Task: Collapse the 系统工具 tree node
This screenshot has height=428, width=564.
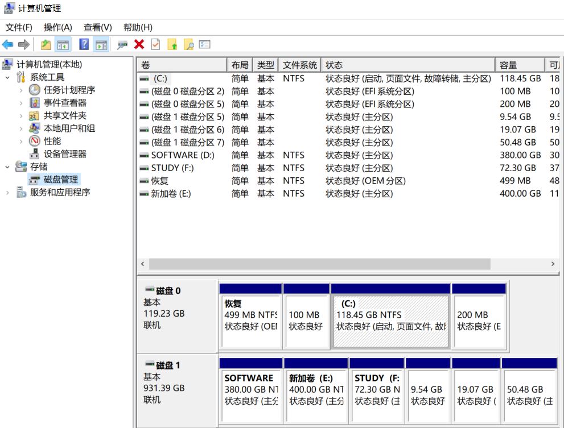Action: [x=7, y=77]
